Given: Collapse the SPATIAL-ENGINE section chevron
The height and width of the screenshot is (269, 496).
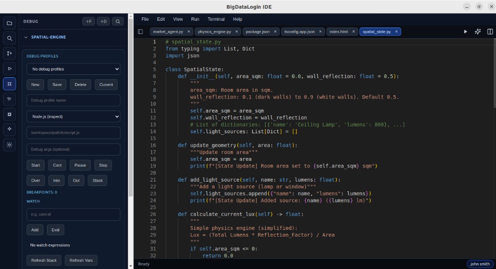Looking at the screenshot, I should (x=26, y=37).
